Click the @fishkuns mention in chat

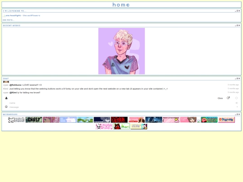[15, 85]
